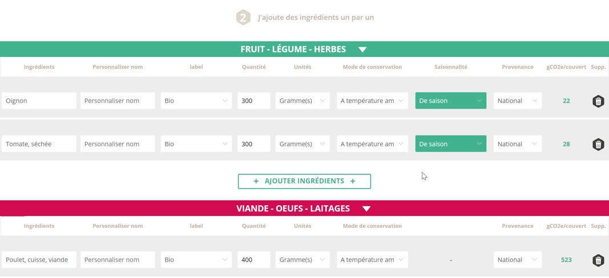Open the label dropdown for Oignon
The height and width of the screenshot is (278, 609).
(196, 101)
